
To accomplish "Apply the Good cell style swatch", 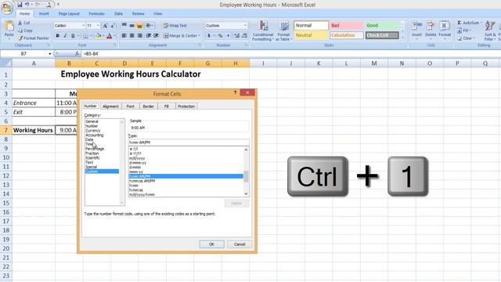I will [x=381, y=25].
